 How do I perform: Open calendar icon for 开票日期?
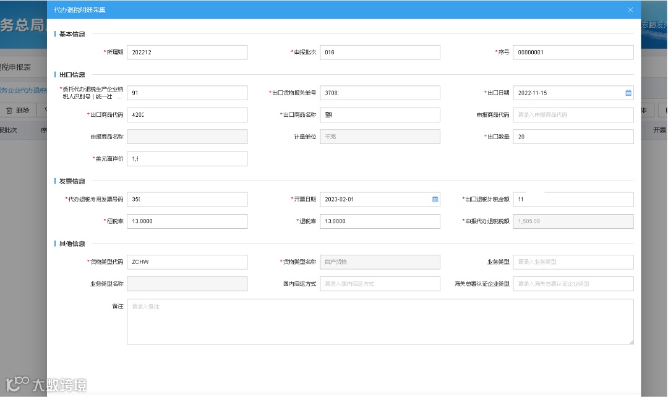tap(435, 199)
